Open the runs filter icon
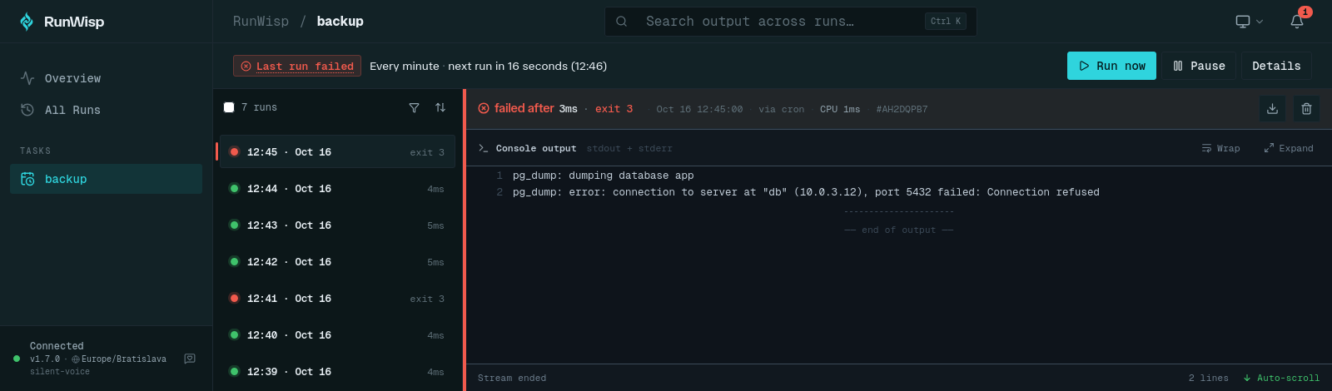The image size is (1332, 391). pyautogui.click(x=414, y=107)
